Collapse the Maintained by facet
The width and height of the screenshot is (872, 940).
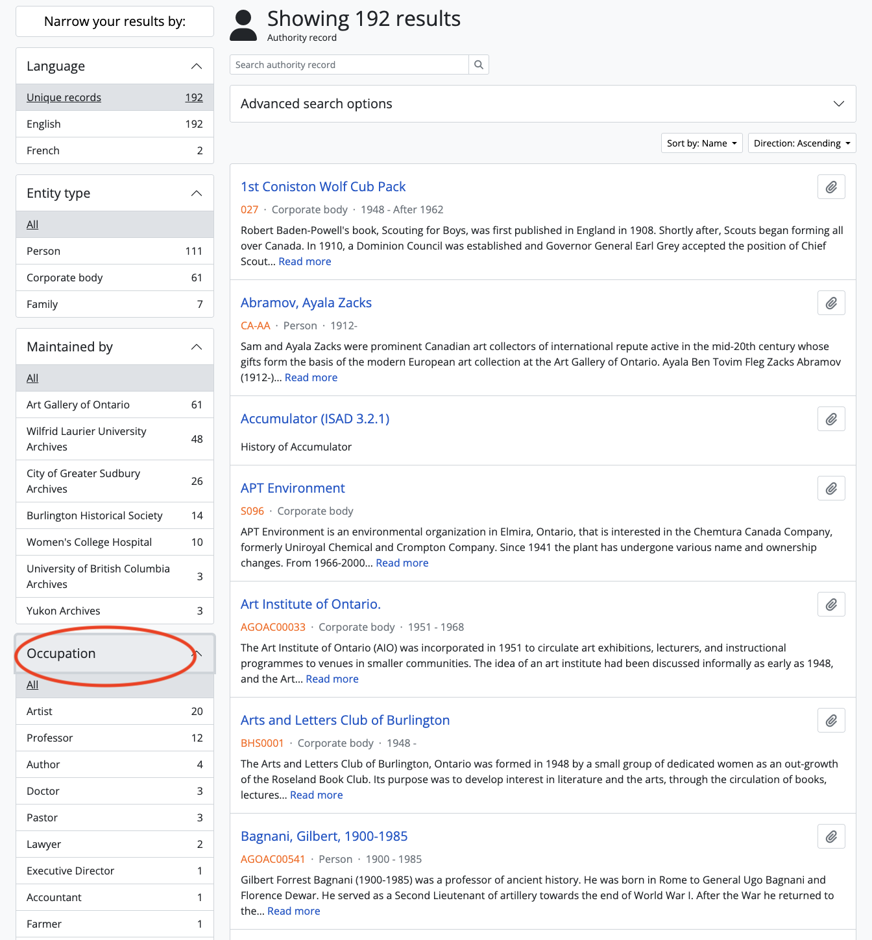[197, 347]
